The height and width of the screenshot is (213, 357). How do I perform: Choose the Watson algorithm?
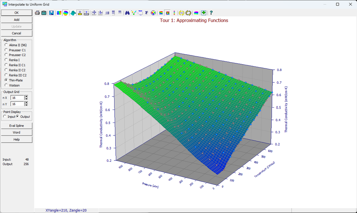click(12, 86)
